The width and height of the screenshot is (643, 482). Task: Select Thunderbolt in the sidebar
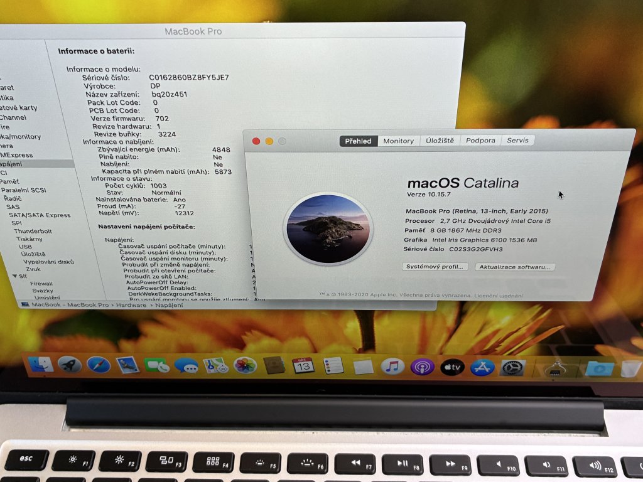(x=33, y=231)
